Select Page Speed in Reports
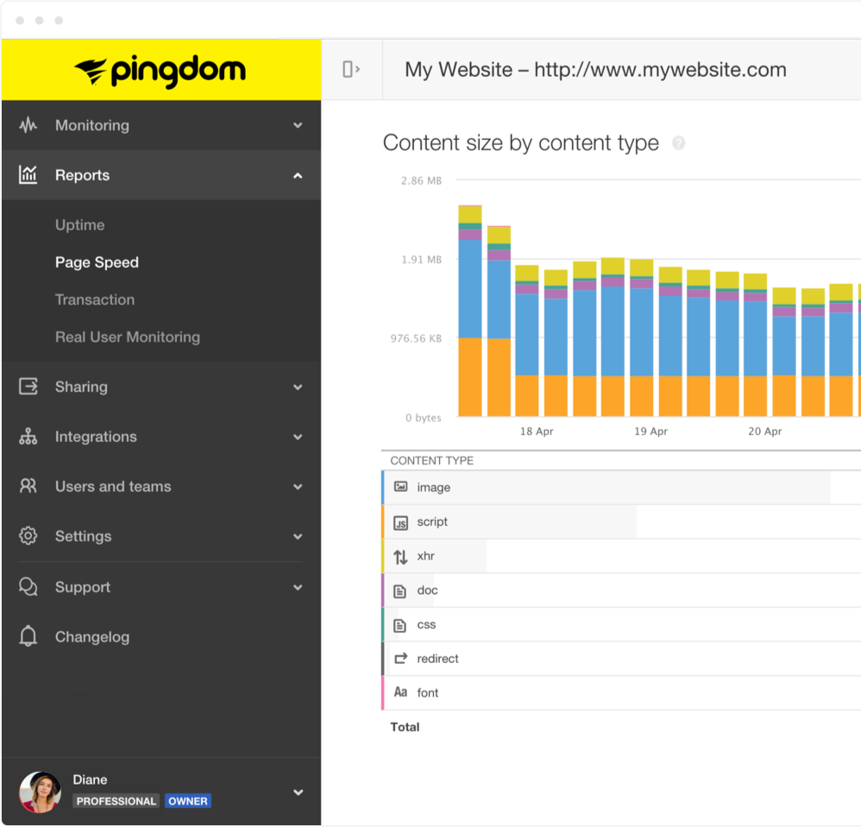 click(x=97, y=262)
